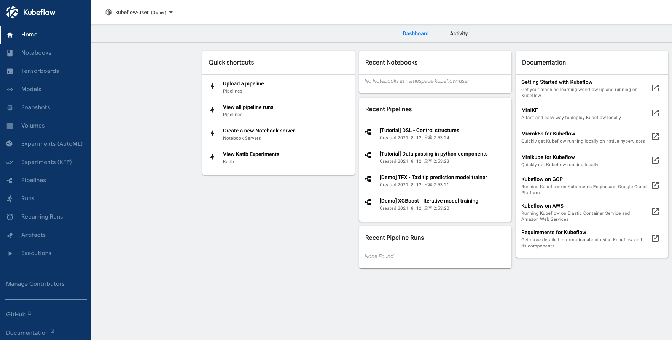Click the Executions play icon
The width and height of the screenshot is (672, 340).
click(x=10, y=253)
